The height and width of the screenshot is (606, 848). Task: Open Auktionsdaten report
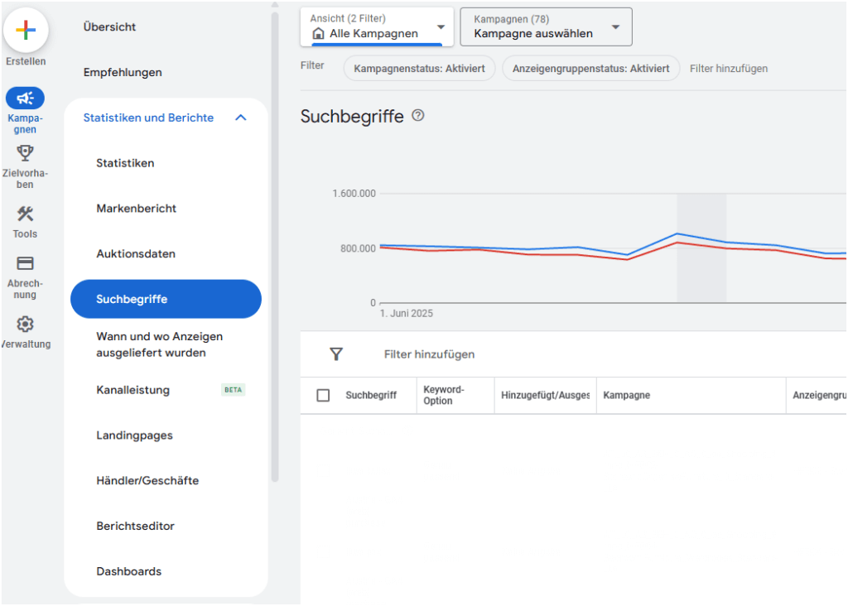136,253
